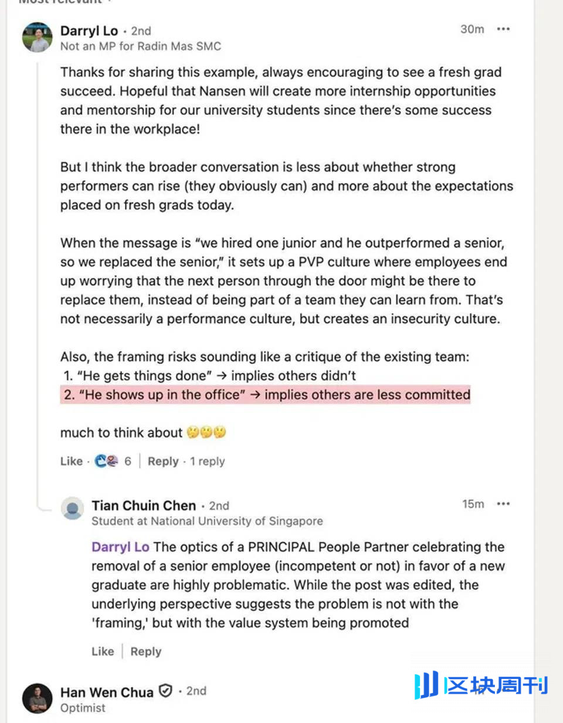The width and height of the screenshot is (563, 723).
Task: Open Han Wen Chua's profile via his name
Action: (x=106, y=692)
